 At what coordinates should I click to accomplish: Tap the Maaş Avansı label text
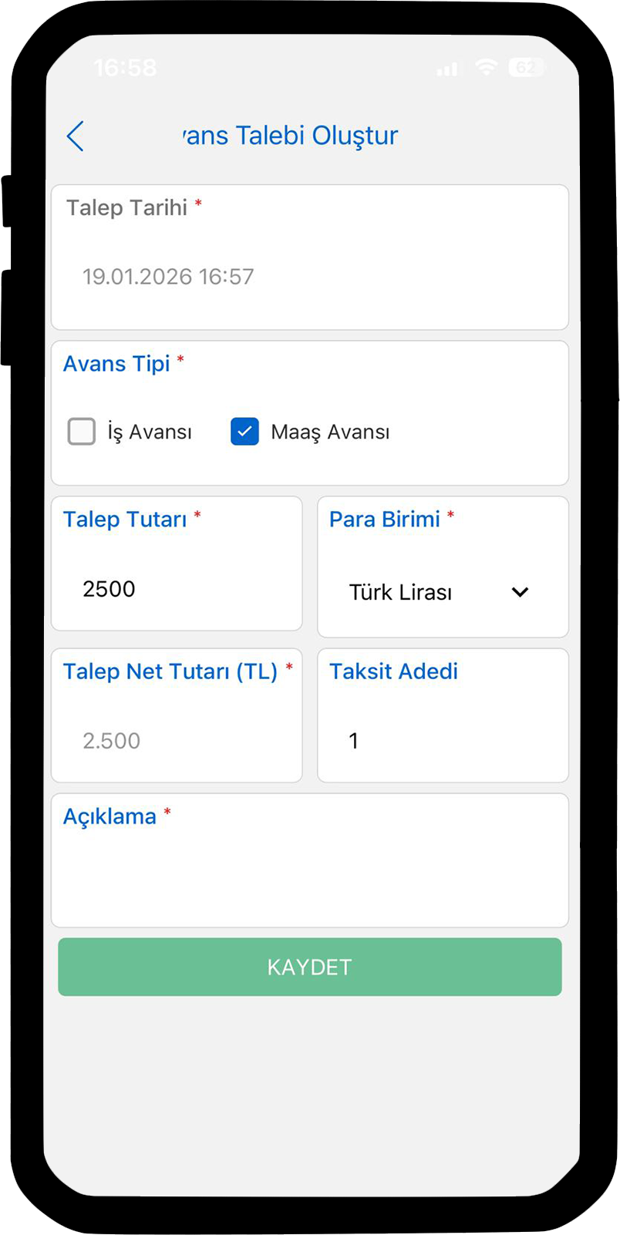click(330, 432)
